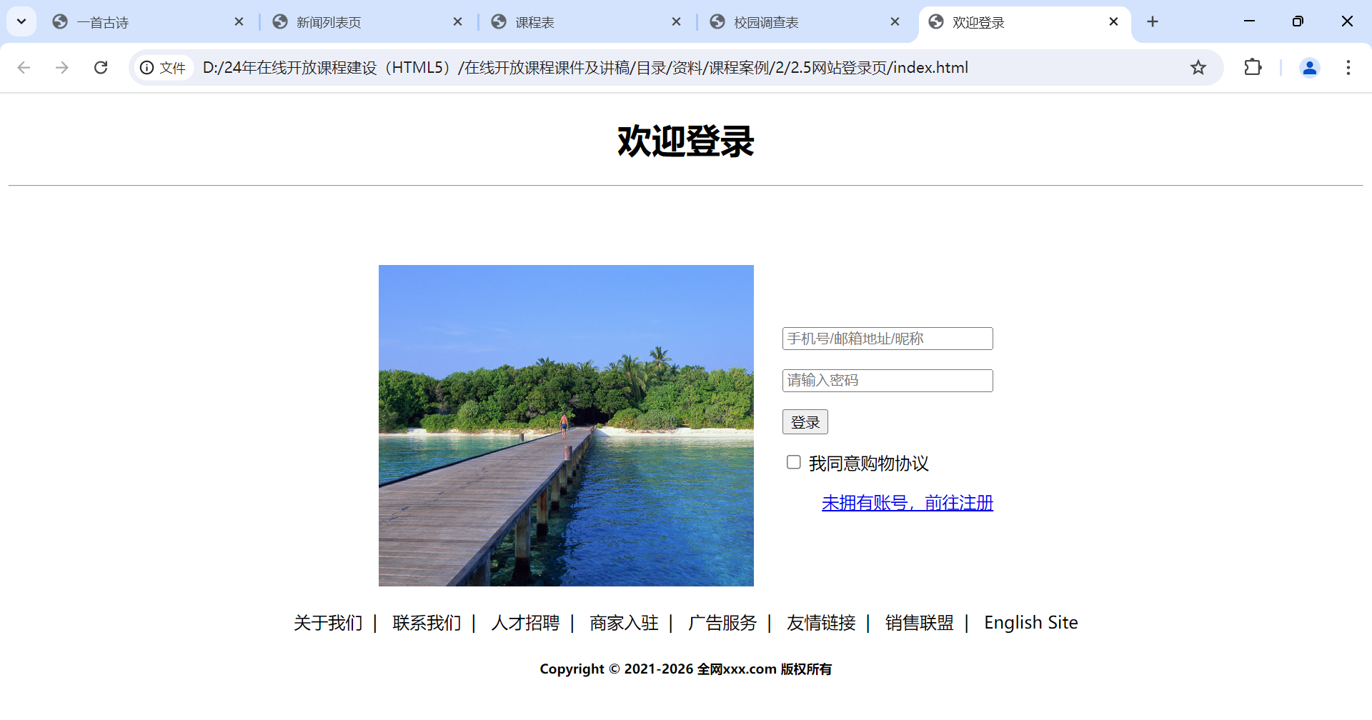Focus the 手机号/邮箱地址/昵称 input field
Viewport: 1372px width, 720px height.
[888, 339]
